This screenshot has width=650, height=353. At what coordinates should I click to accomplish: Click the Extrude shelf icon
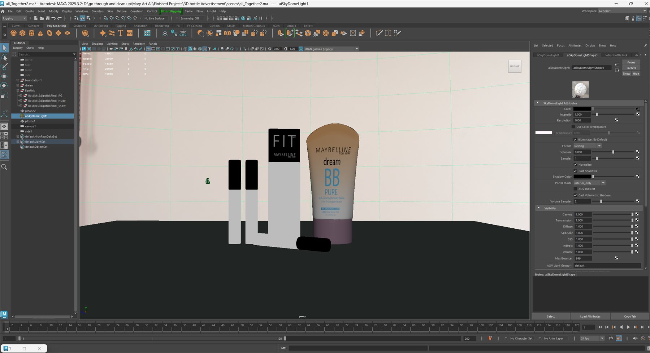(x=281, y=33)
